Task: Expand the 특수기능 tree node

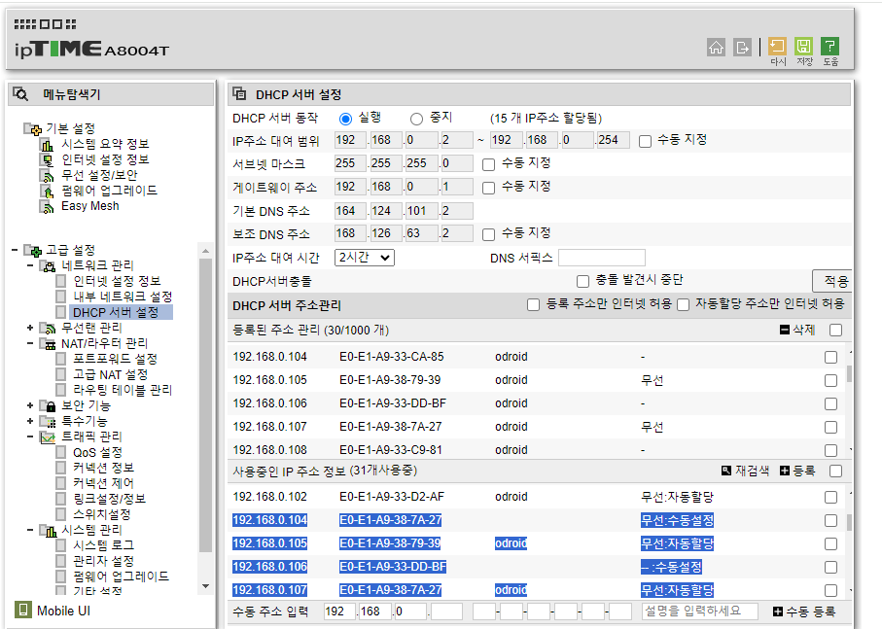Action: 30,420
